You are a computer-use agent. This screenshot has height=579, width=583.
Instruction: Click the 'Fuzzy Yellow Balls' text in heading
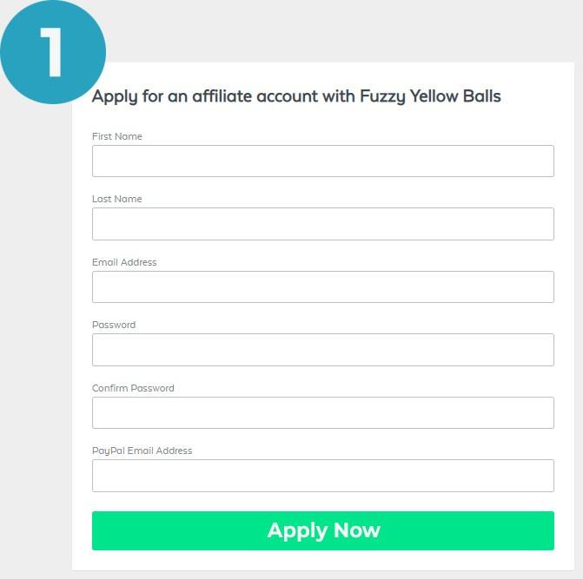430,96
